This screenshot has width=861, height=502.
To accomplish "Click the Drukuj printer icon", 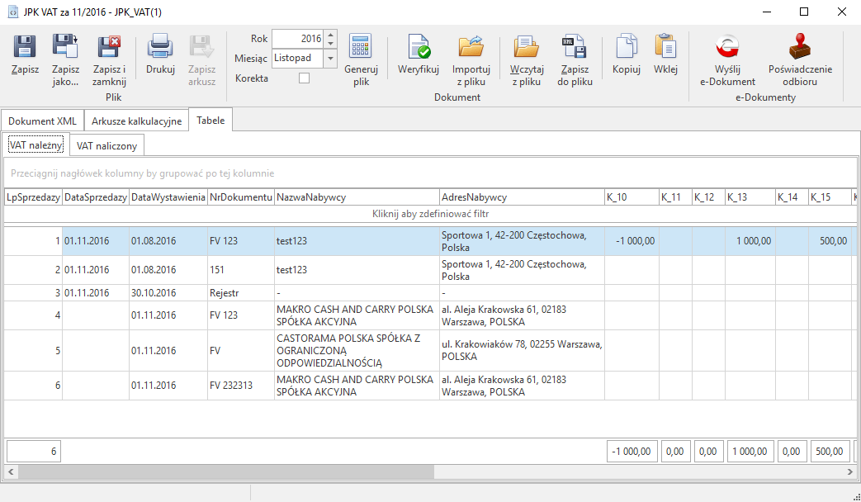I will click(x=160, y=46).
